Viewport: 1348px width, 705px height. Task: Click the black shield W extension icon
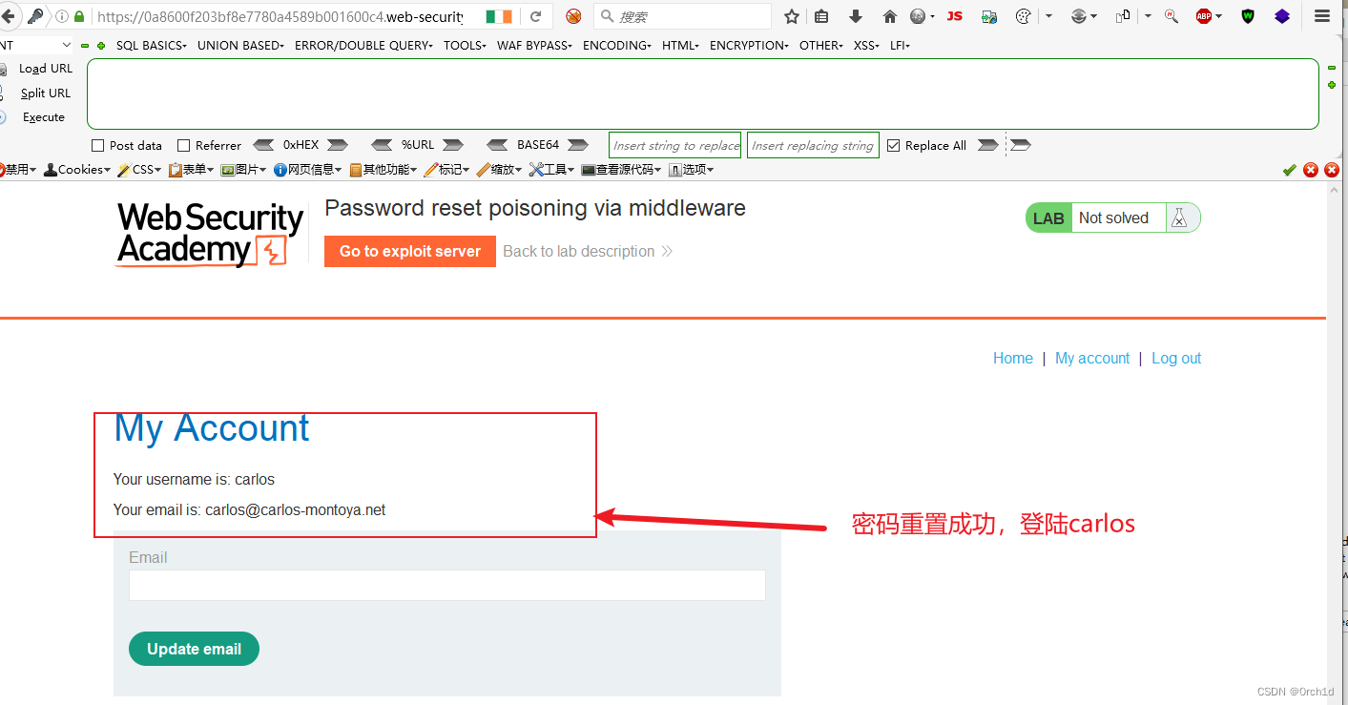(x=1248, y=16)
